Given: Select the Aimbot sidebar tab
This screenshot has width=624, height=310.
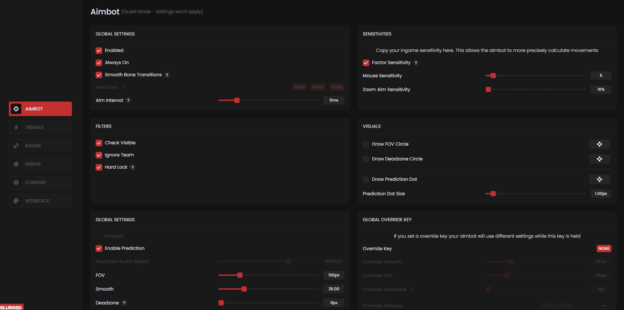Looking at the screenshot, I should 40,109.
